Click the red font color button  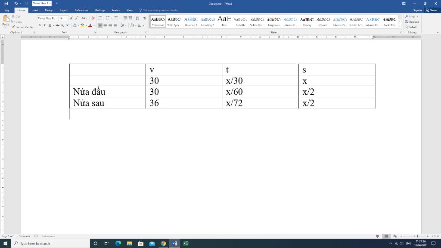pyautogui.click(x=90, y=25)
